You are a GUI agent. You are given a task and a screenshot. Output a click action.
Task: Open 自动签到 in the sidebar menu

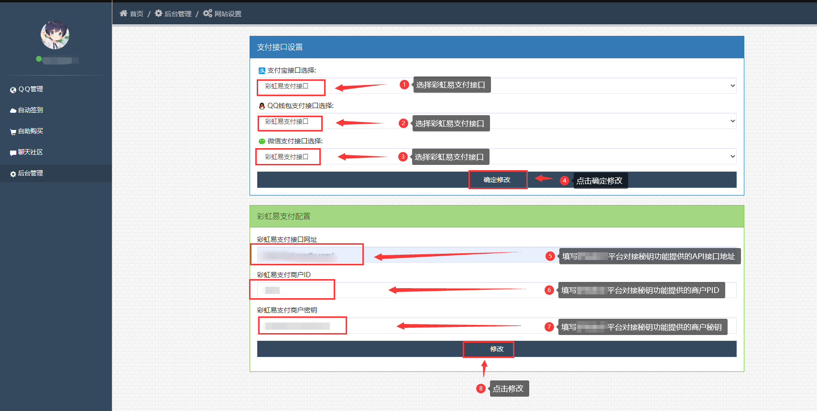31,110
